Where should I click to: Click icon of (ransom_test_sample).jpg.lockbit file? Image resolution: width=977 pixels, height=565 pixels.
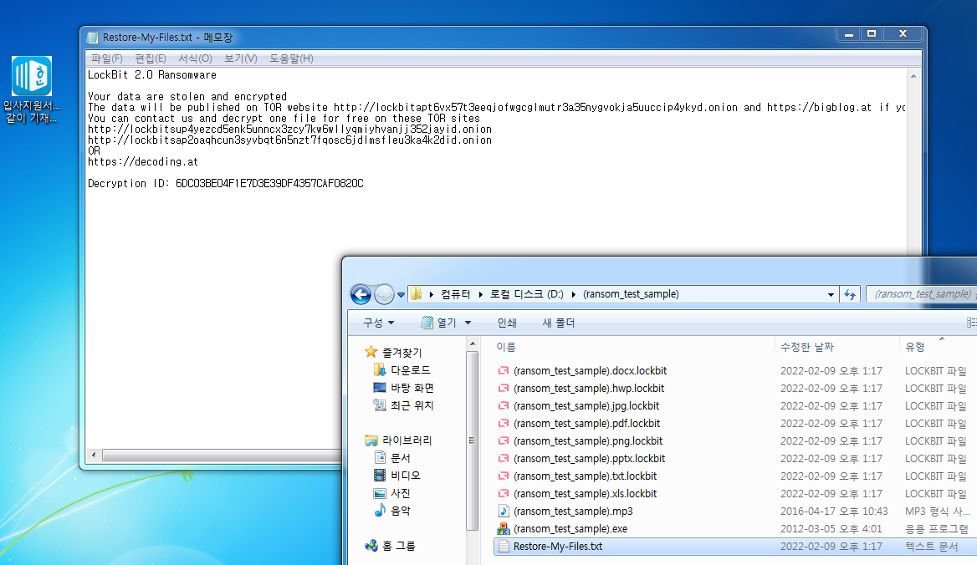coord(504,405)
